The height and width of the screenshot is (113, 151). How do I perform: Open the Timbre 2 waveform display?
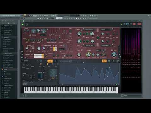43,31
